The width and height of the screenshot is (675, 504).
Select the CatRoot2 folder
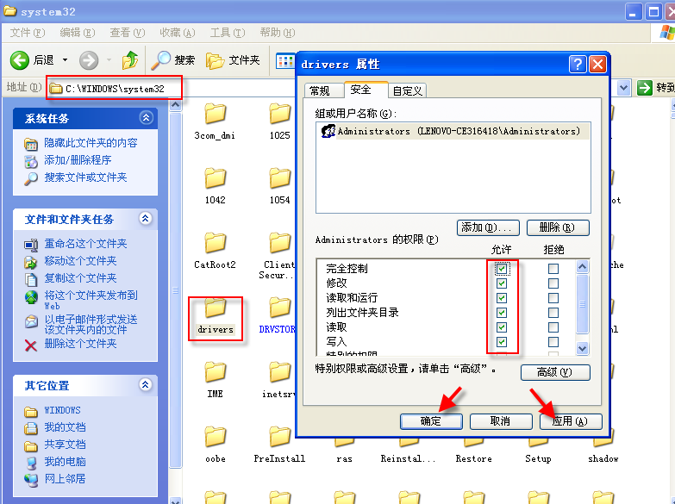point(215,251)
